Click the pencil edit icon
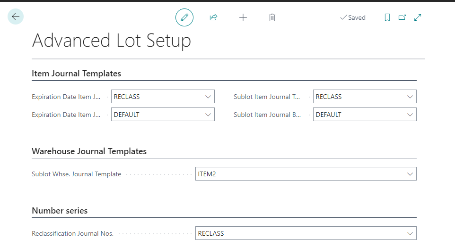The height and width of the screenshot is (247, 455). click(184, 17)
